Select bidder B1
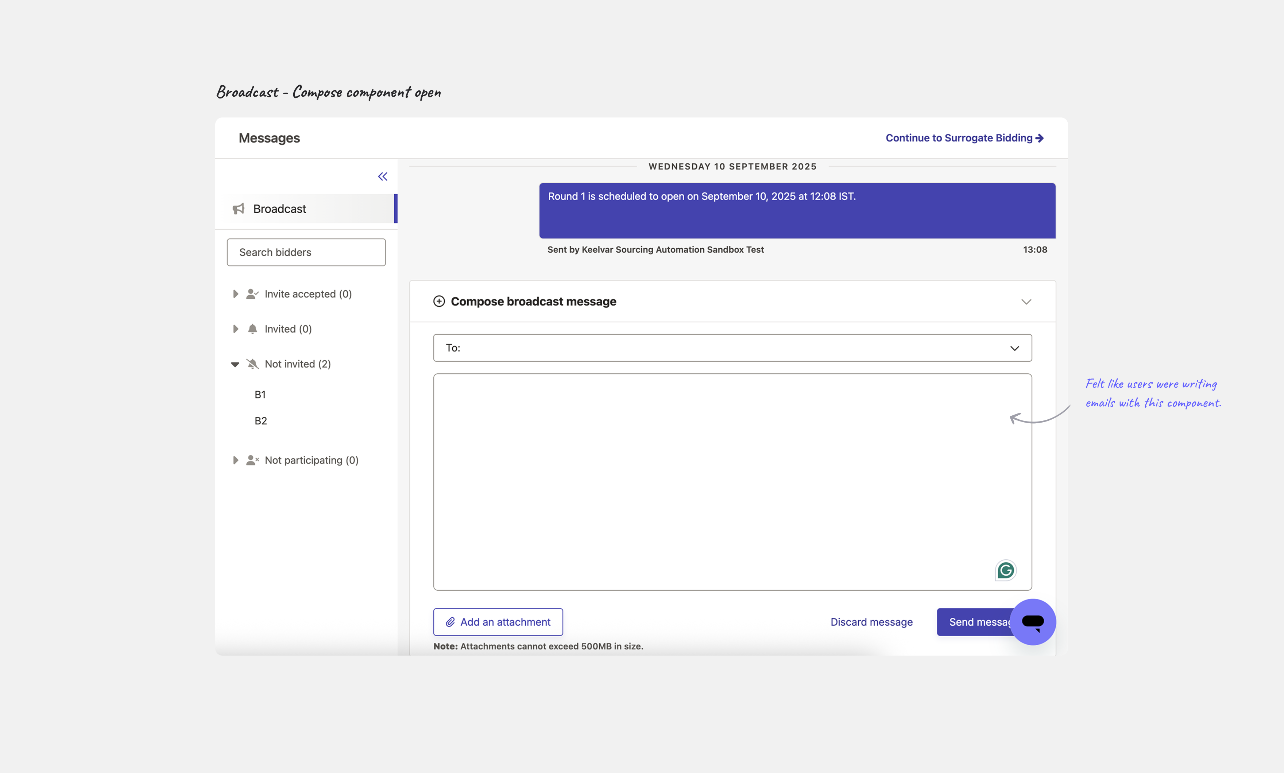Image resolution: width=1284 pixels, height=773 pixels. click(x=260, y=394)
